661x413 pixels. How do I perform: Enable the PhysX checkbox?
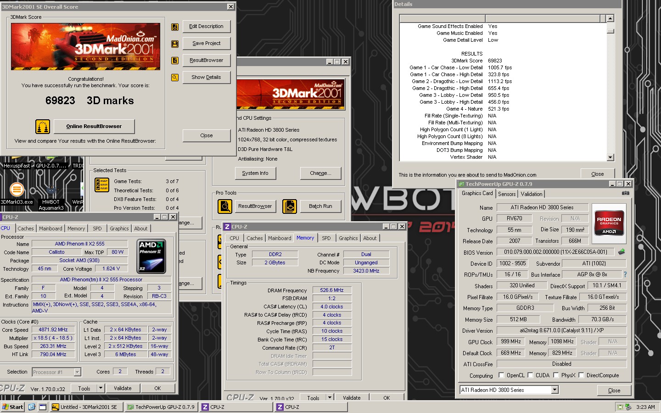point(556,375)
